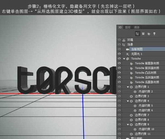Collapse the Torsche mesh group
This screenshot has width=165, height=139.
(x=124, y=59)
